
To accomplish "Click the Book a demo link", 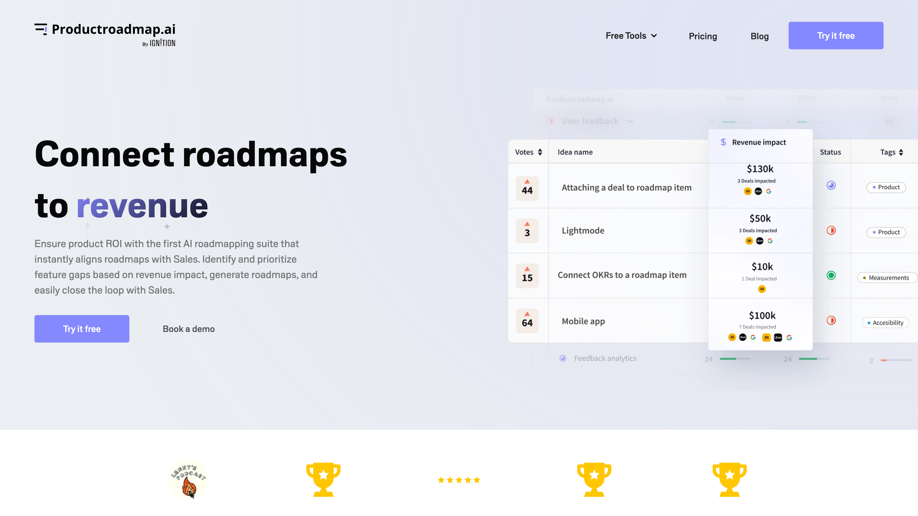I will (188, 328).
